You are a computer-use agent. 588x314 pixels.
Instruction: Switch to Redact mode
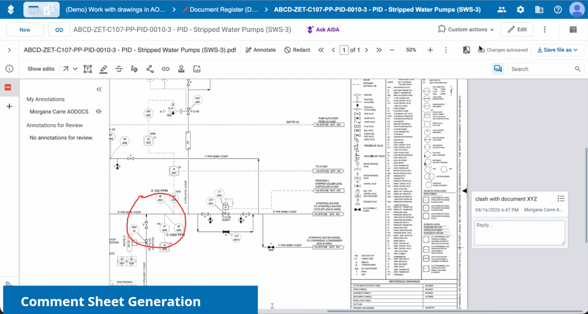(x=297, y=50)
